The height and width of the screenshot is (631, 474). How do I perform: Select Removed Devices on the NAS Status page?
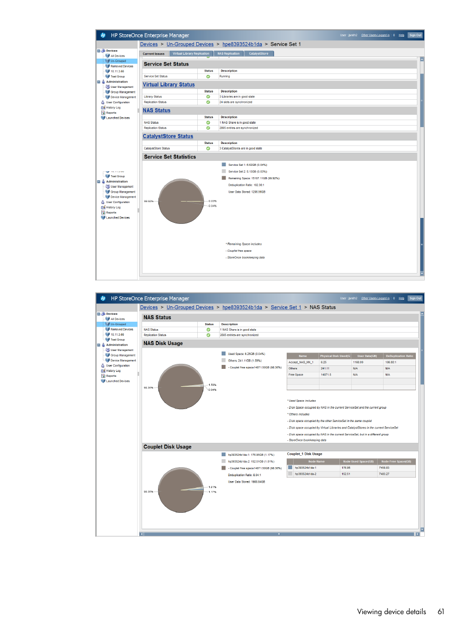coord(122,329)
